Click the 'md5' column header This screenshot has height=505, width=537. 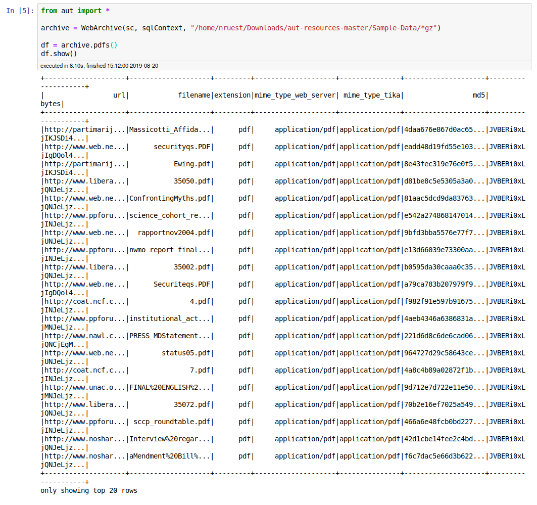click(x=479, y=95)
